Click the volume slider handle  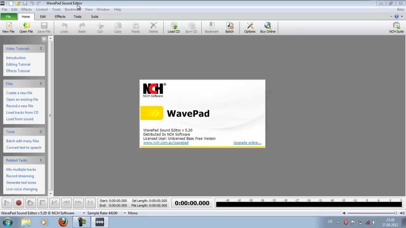(395, 213)
